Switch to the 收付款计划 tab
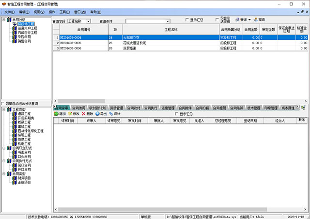310x219 pixels. [x=97, y=108]
